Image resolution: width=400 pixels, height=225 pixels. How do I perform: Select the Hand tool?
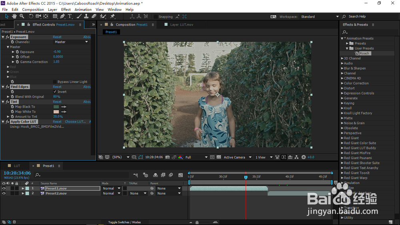coord(14,16)
